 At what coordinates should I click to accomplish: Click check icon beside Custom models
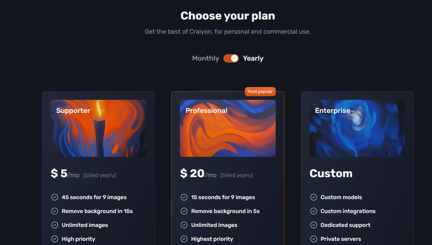pyautogui.click(x=314, y=197)
